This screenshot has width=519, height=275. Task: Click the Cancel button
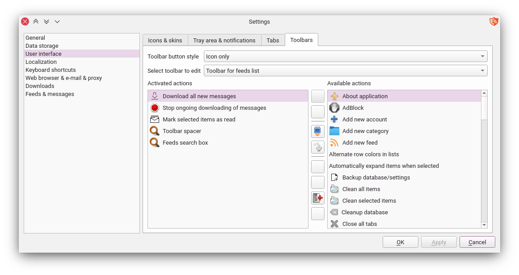coord(477,242)
